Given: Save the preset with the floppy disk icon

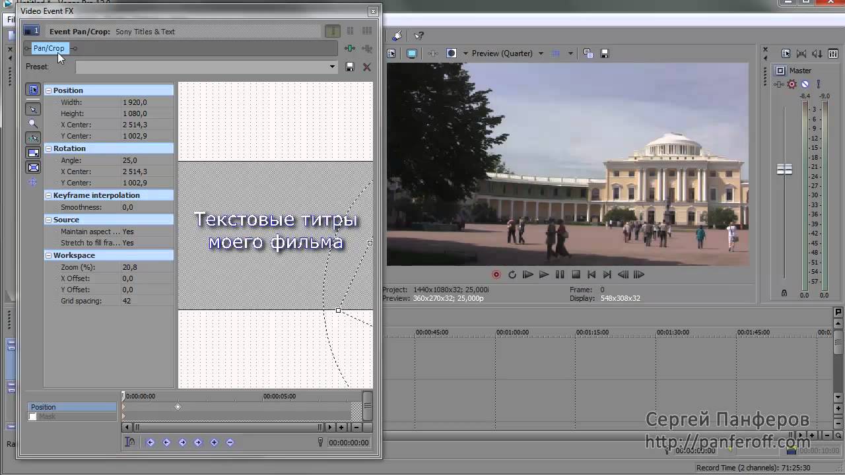Looking at the screenshot, I should [x=350, y=67].
